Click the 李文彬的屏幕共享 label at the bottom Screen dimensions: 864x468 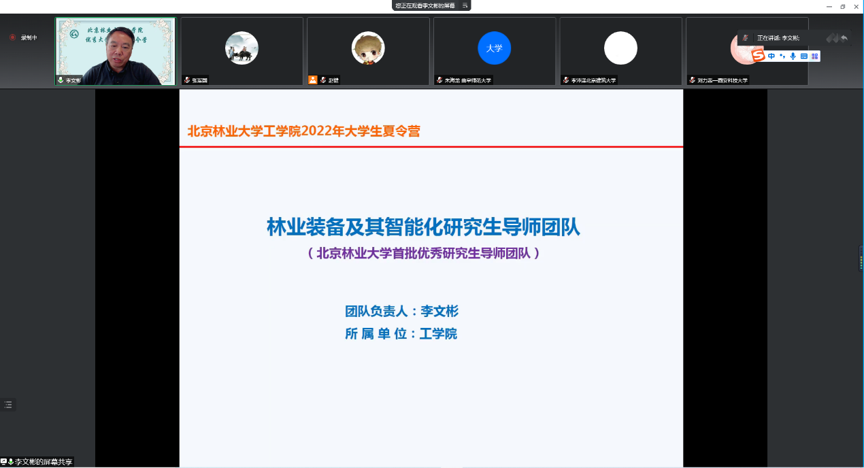pos(43,462)
